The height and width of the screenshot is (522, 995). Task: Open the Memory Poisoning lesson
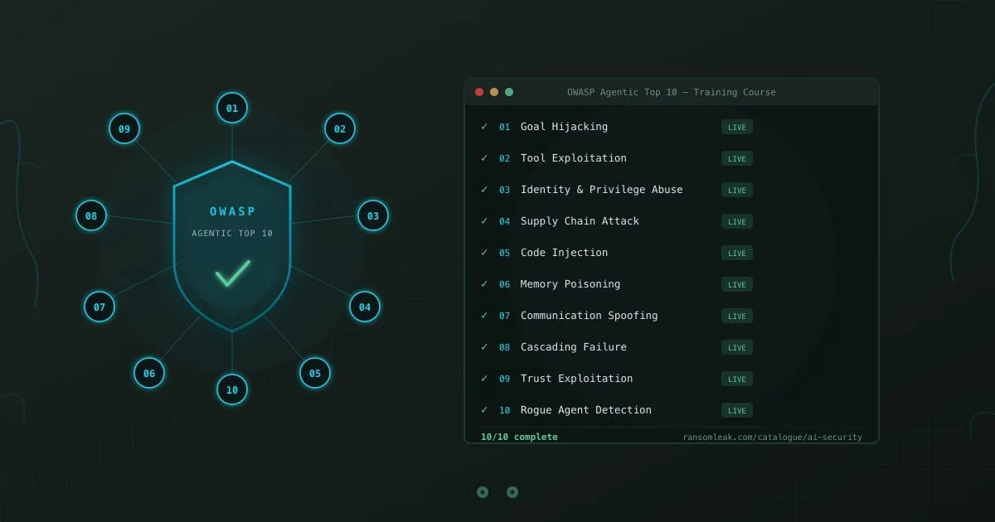pyautogui.click(x=570, y=284)
